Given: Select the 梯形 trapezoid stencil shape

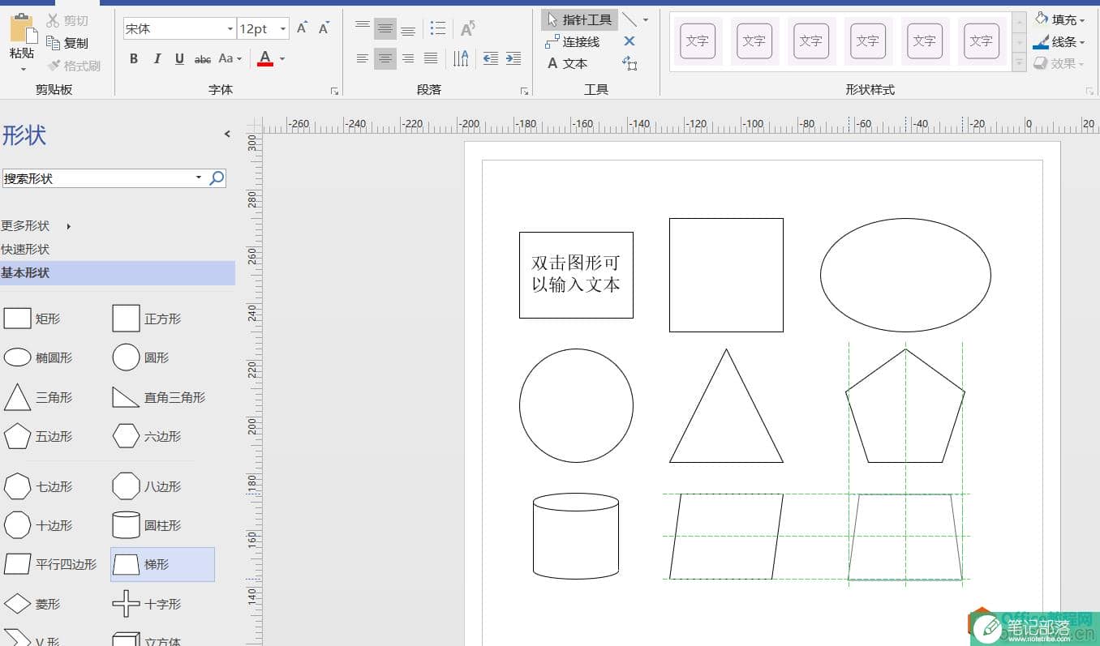Looking at the screenshot, I should [x=162, y=564].
